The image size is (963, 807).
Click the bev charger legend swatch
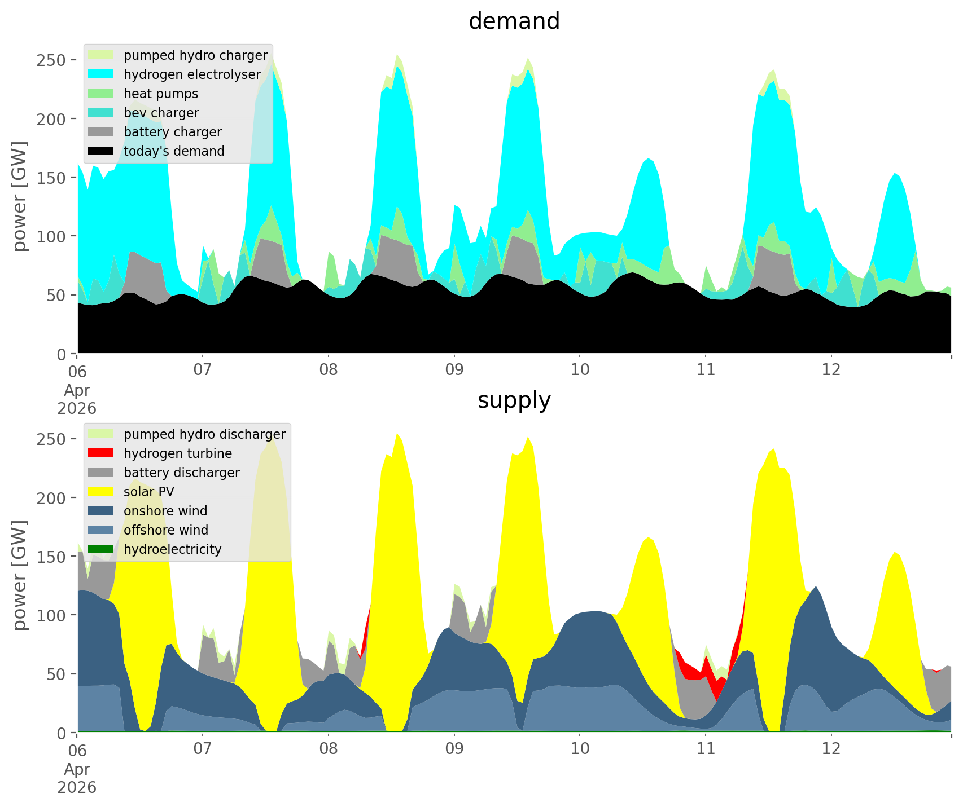pyautogui.click(x=102, y=113)
